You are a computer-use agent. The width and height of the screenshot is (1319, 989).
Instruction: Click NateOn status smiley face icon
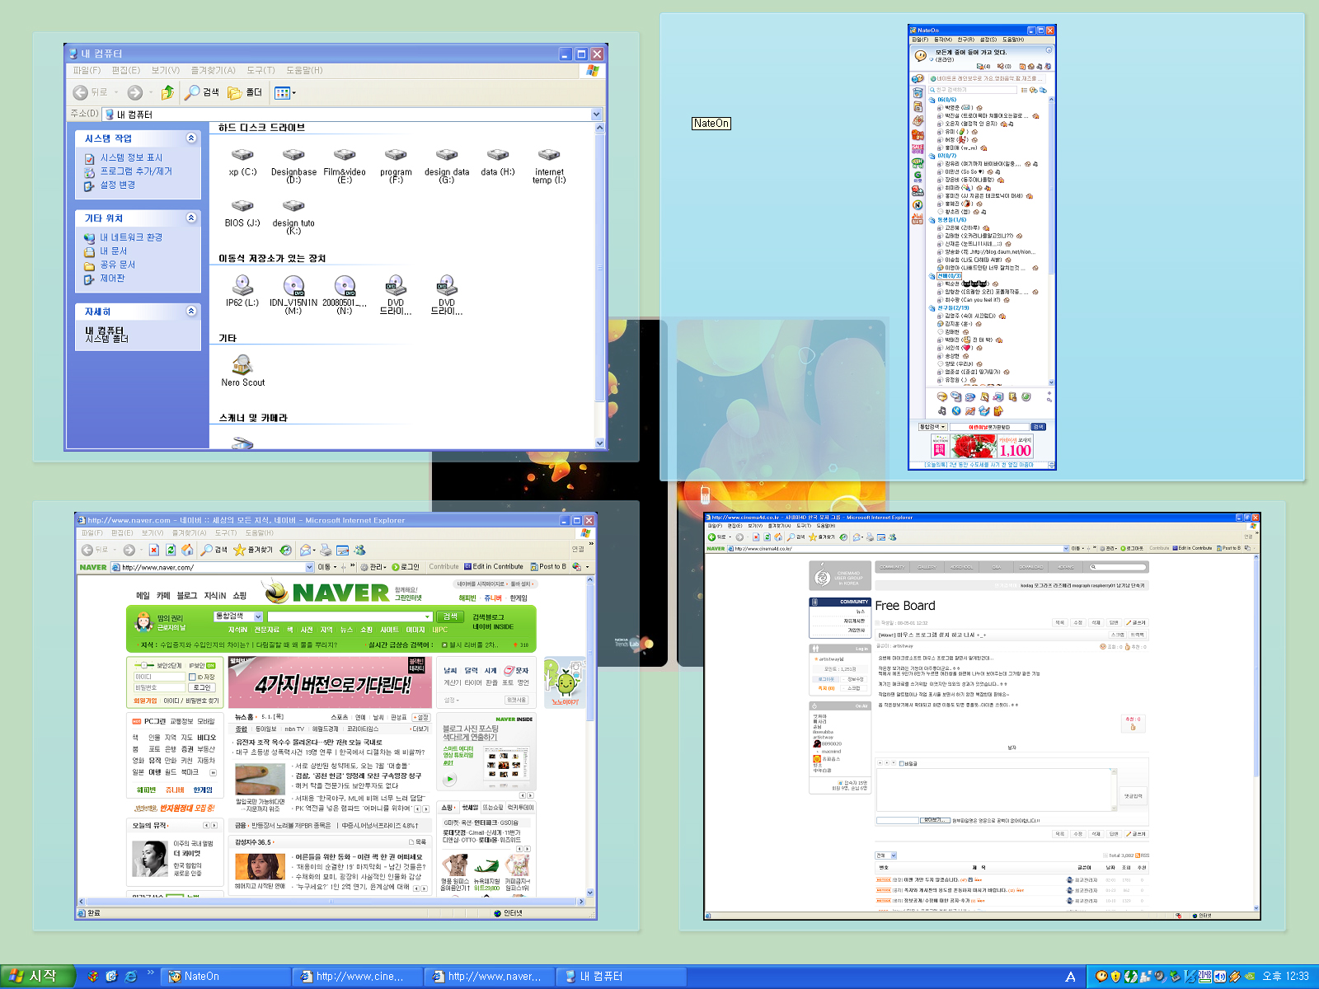point(921,56)
